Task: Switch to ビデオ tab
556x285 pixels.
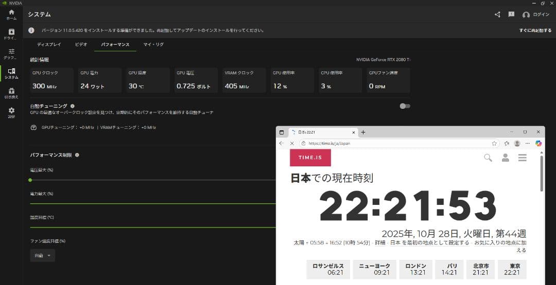Action: coord(81,45)
